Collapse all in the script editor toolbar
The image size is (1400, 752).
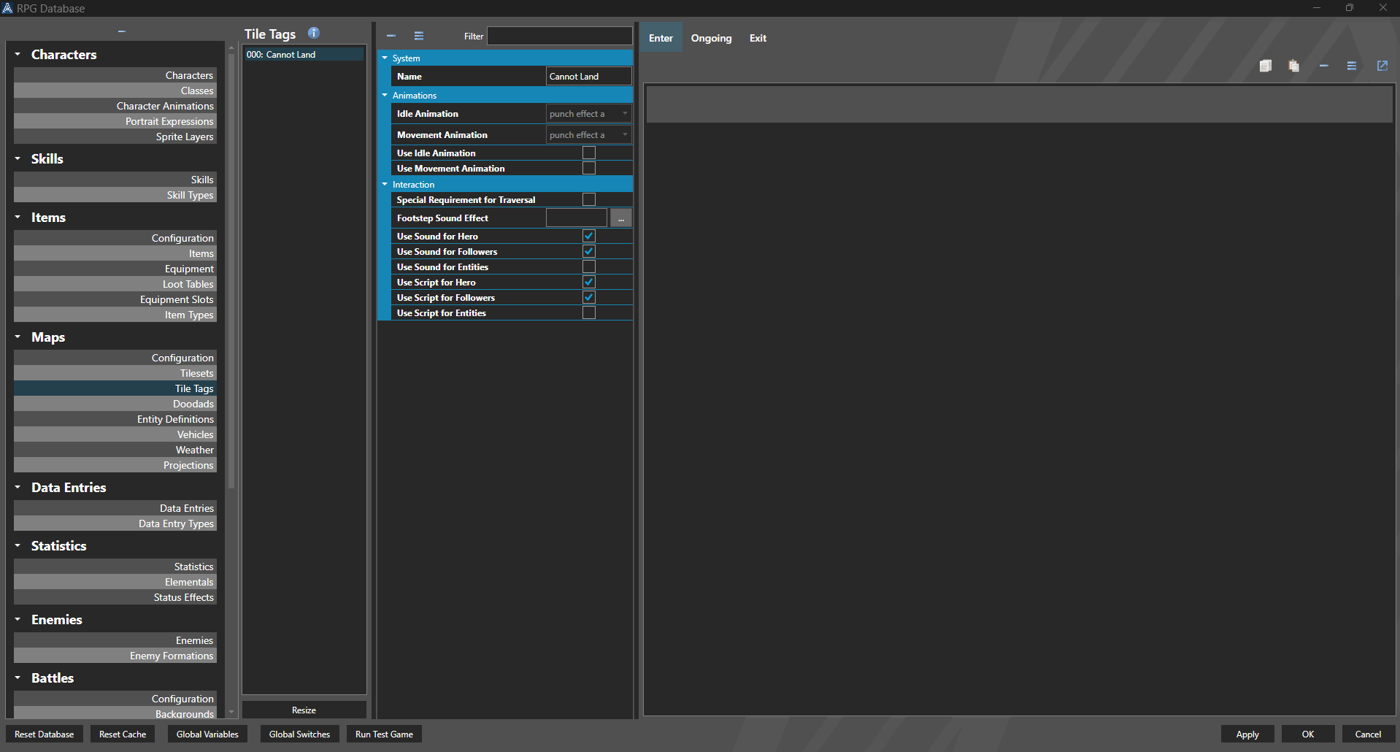[x=1323, y=66]
